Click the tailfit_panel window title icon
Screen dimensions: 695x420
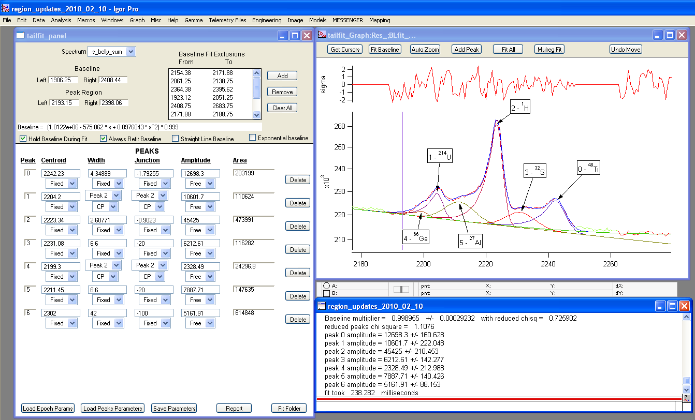[21, 35]
